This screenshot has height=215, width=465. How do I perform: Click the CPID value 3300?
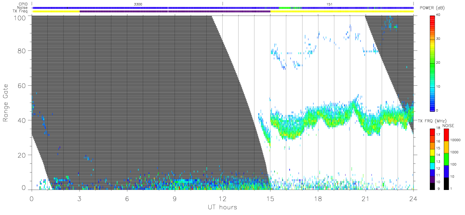(138, 4)
